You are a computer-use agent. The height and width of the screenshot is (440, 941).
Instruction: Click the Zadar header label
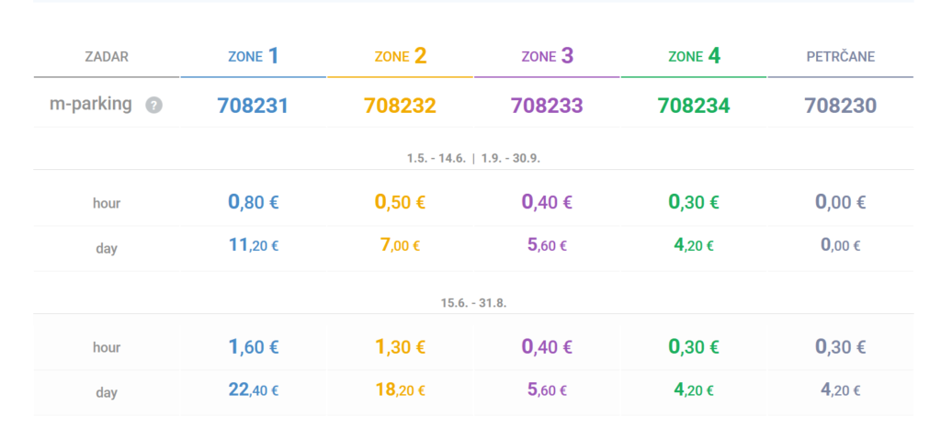(x=107, y=57)
